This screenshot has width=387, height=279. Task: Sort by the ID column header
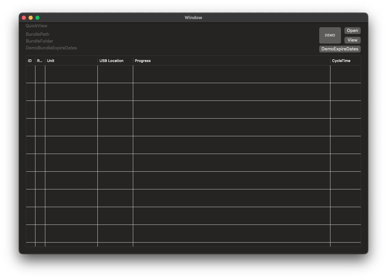tap(30, 61)
